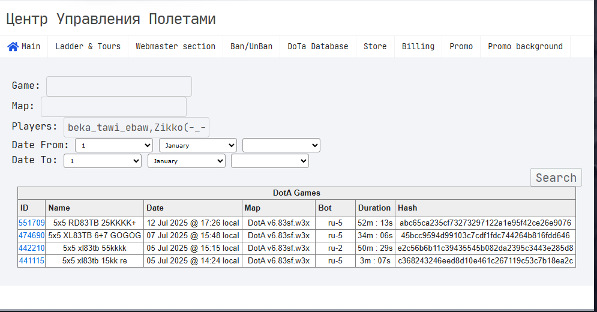This screenshot has height=312, width=597.
Task: Open the Ladder & Tours menu
Action: point(88,46)
